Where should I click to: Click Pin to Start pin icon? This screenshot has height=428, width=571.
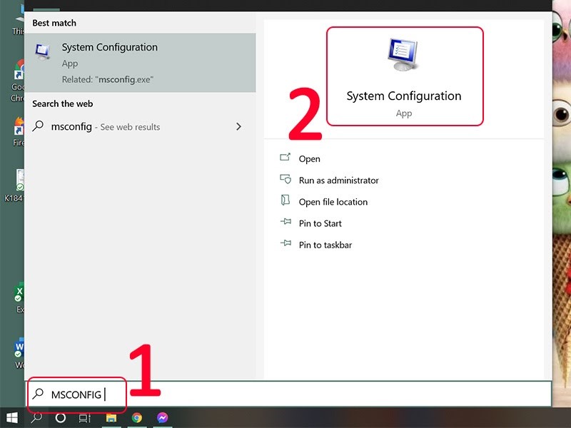click(286, 221)
